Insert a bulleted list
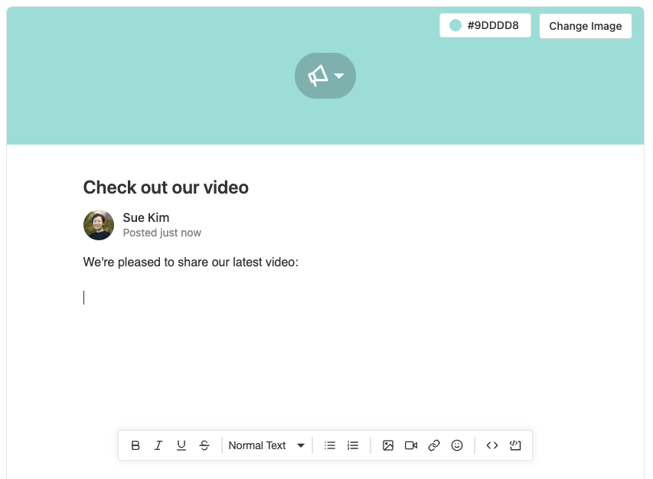This screenshot has width=653, height=479. pyautogui.click(x=330, y=445)
